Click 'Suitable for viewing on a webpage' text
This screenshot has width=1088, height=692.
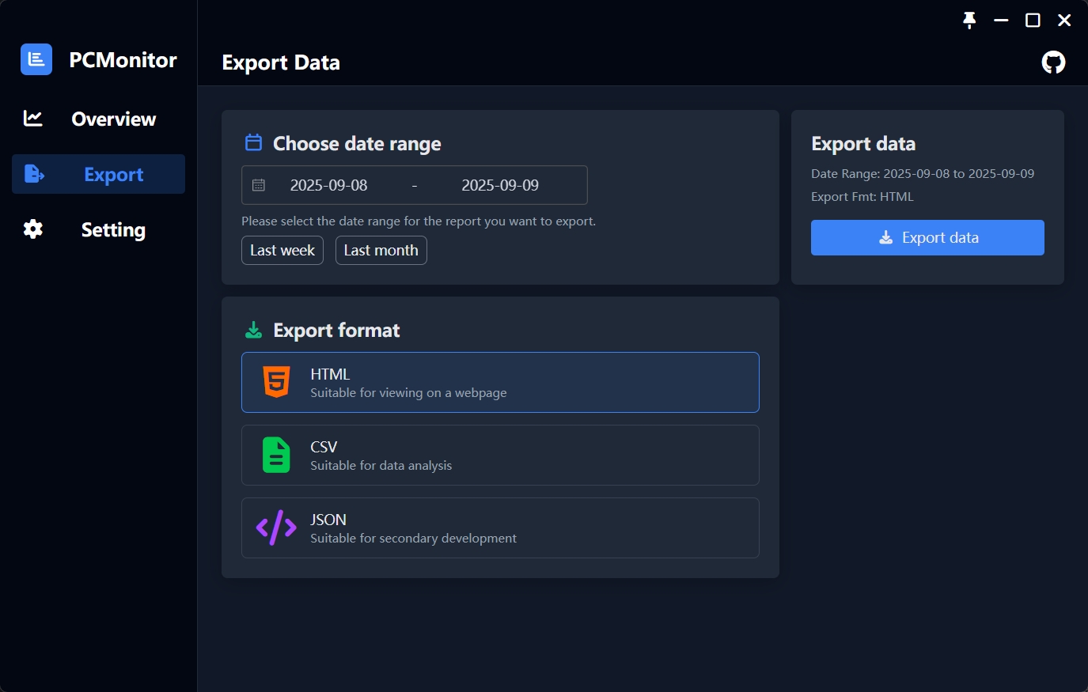(x=408, y=392)
